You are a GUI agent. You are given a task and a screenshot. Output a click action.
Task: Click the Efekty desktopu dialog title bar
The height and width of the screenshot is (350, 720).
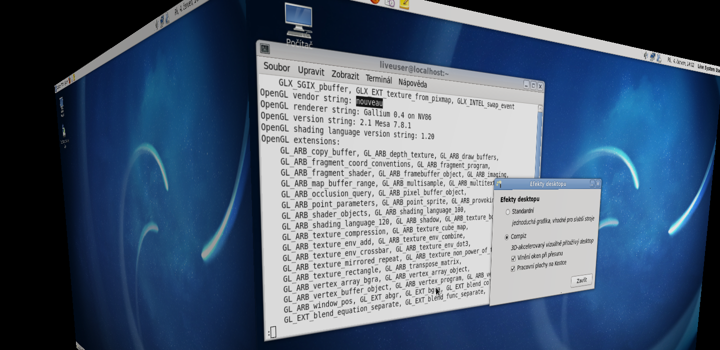click(x=547, y=184)
